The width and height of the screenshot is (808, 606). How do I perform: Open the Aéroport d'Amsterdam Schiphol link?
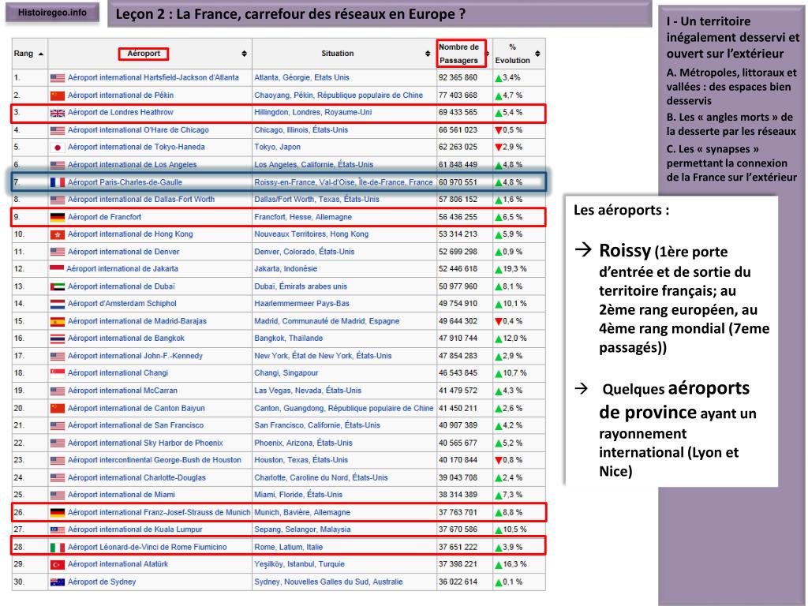click(122, 304)
